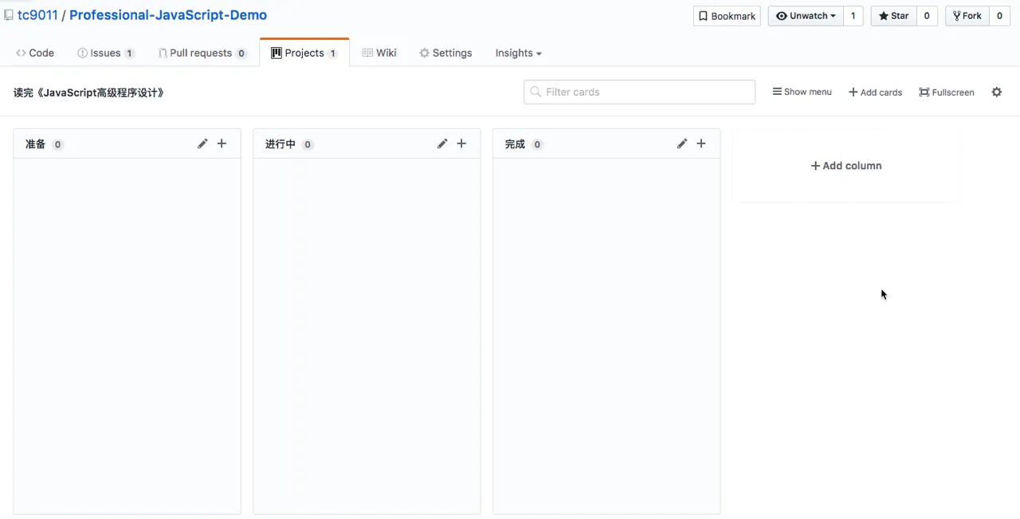This screenshot has height=519, width=1020.
Task: Click Add column button
Action: [x=846, y=166]
